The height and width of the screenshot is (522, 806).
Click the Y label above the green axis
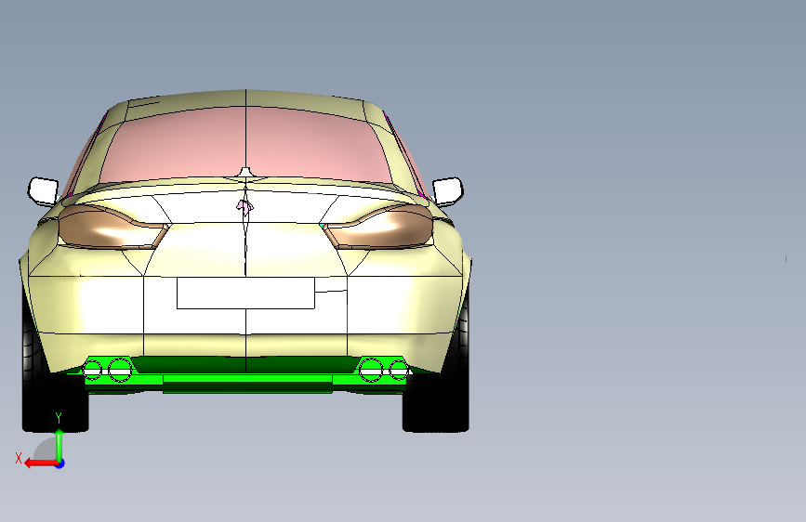point(59,418)
